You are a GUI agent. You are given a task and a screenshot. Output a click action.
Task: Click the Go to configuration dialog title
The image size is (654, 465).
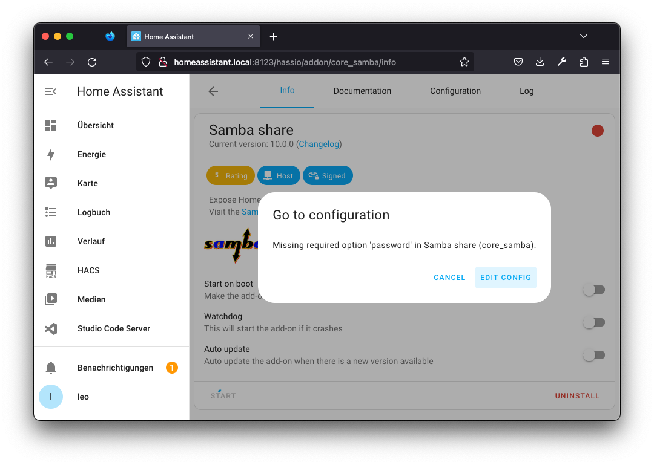(331, 215)
